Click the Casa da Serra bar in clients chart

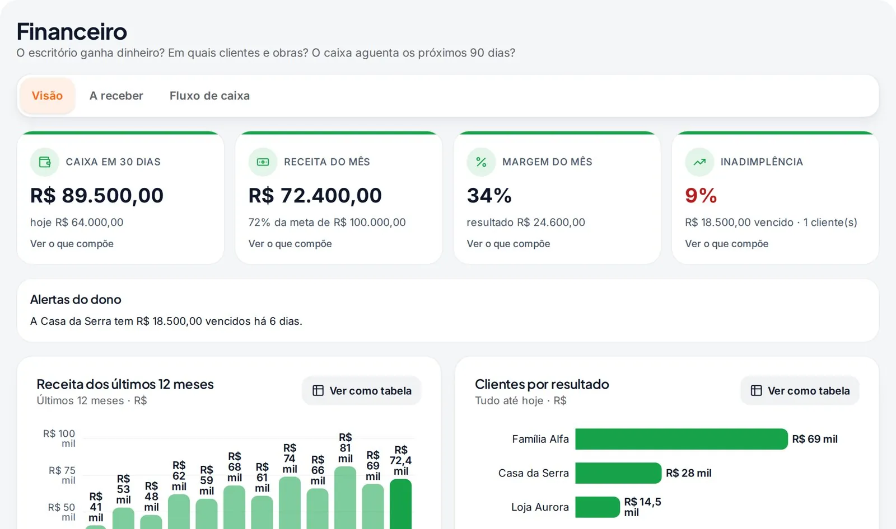[x=618, y=473]
